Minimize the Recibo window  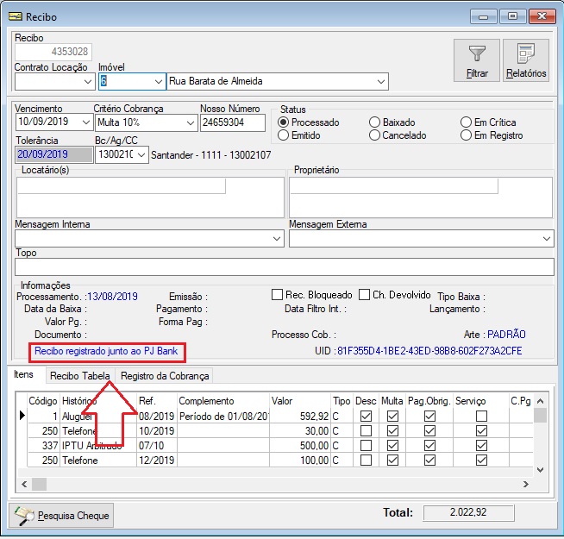click(x=483, y=16)
